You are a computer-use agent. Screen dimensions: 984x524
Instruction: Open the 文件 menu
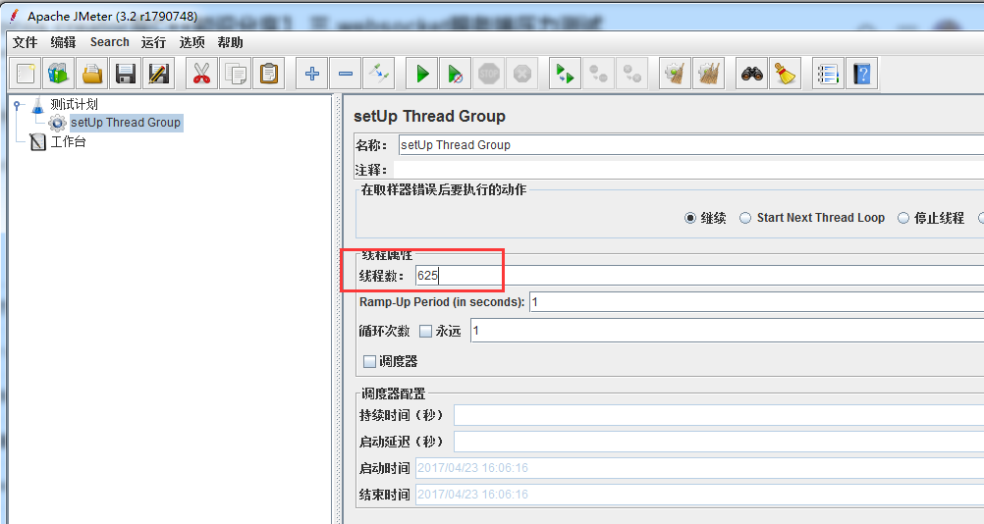pos(26,42)
